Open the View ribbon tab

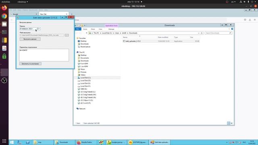(x=100, y=29)
